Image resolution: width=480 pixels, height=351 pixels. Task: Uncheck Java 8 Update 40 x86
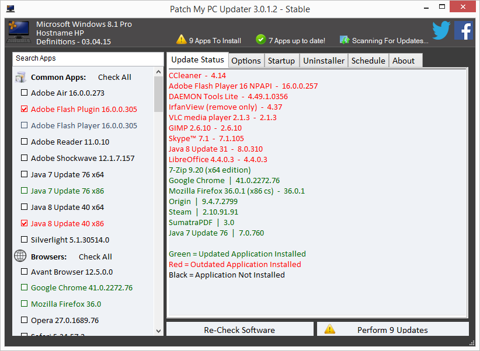[x=24, y=223]
